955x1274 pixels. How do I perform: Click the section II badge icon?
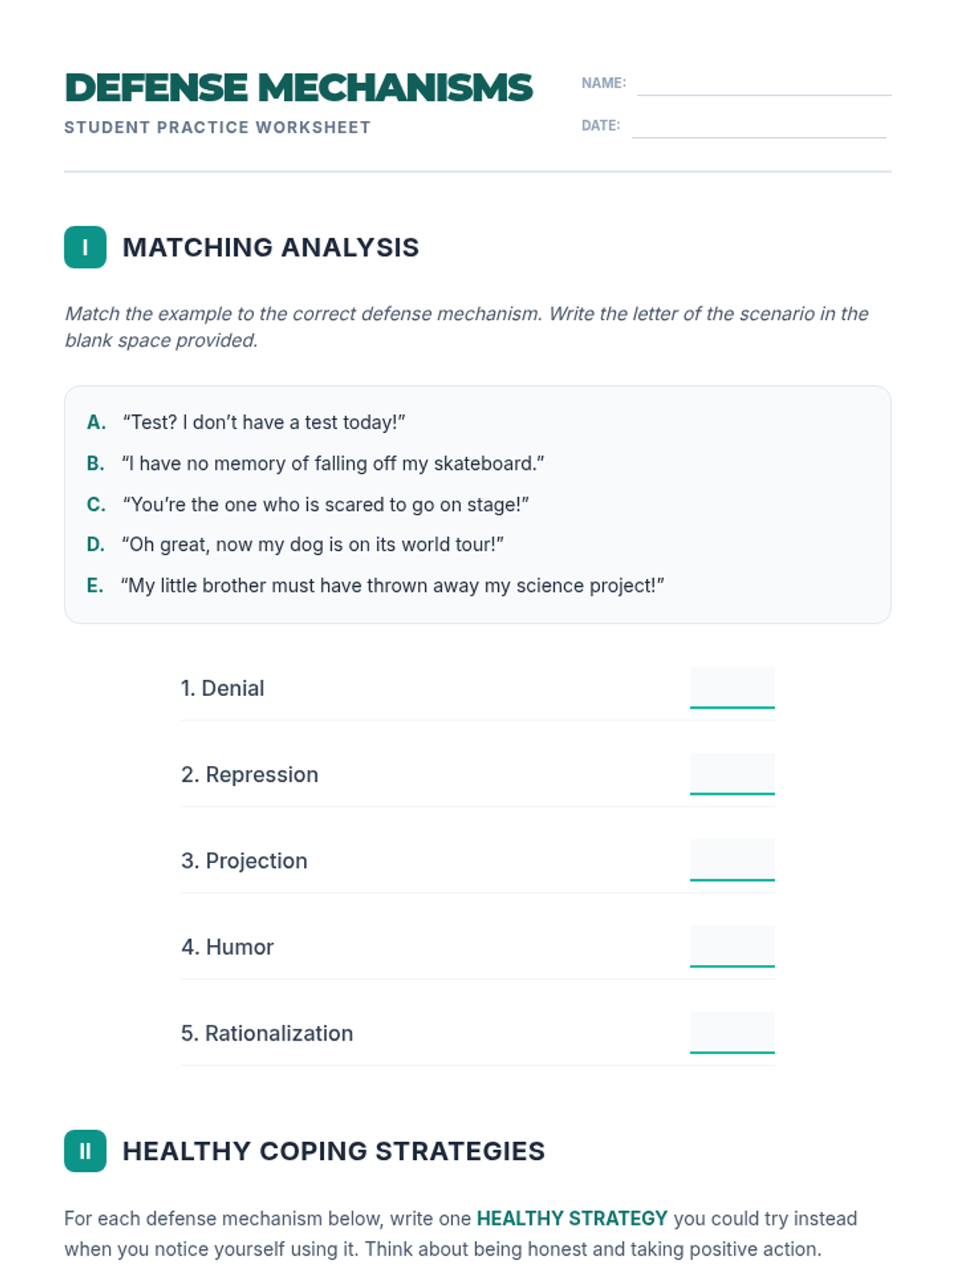[85, 1151]
